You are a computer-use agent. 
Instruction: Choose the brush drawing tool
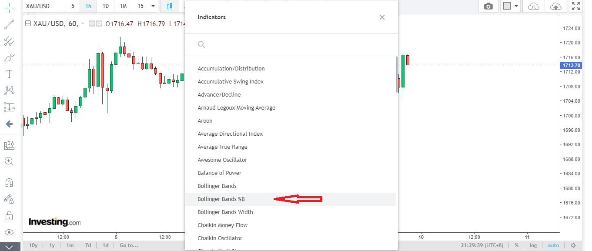click(9, 57)
